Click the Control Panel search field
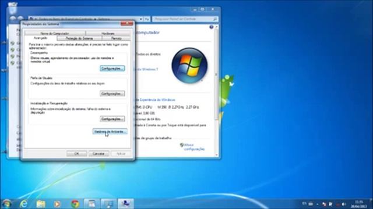The height and width of the screenshot is (209, 373). [x=183, y=19]
